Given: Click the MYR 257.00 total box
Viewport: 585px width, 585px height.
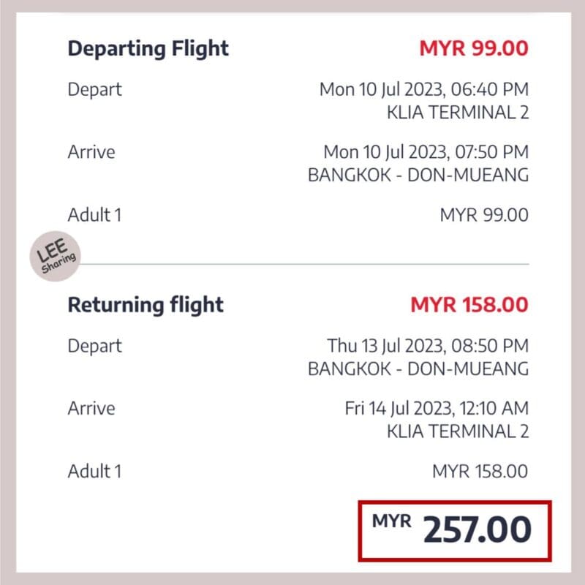Looking at the screenshot, I should (455, 531).
